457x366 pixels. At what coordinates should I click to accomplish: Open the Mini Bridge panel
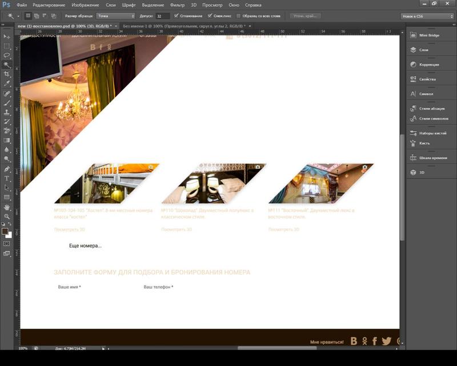click(429, 35)
